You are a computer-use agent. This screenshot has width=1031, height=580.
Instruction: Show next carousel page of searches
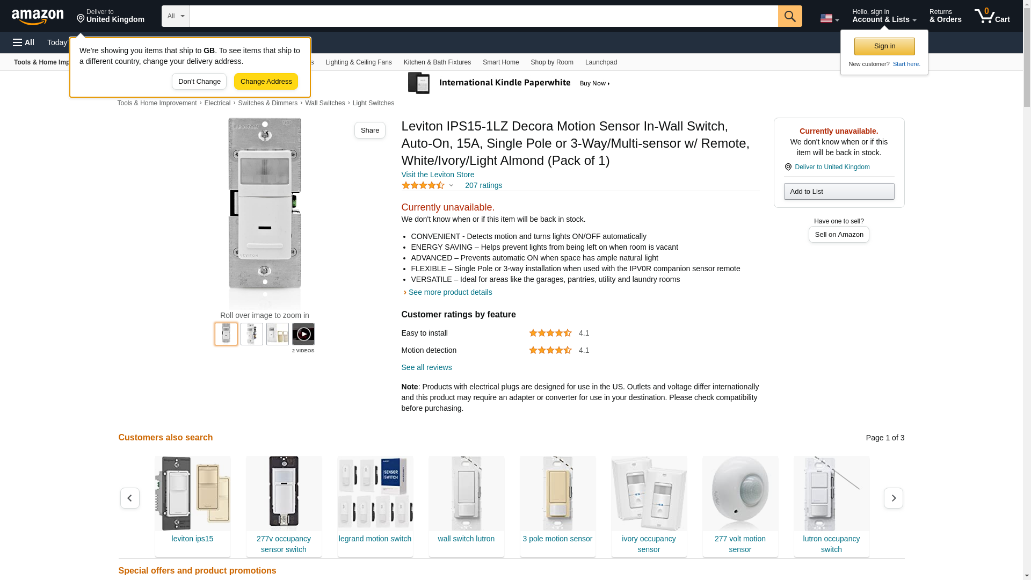click(893, 498)
